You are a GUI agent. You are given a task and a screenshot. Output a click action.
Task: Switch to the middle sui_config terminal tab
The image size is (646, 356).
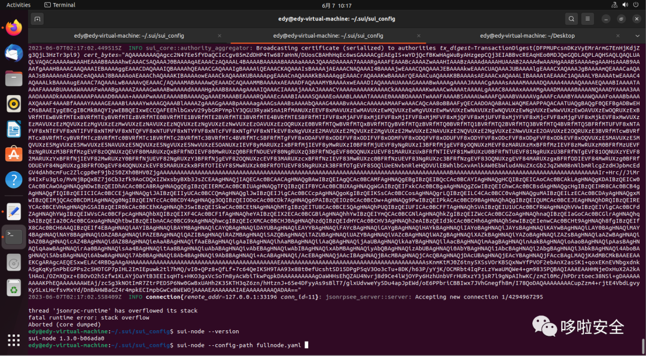pyautogui.click(x=328, y=36)
